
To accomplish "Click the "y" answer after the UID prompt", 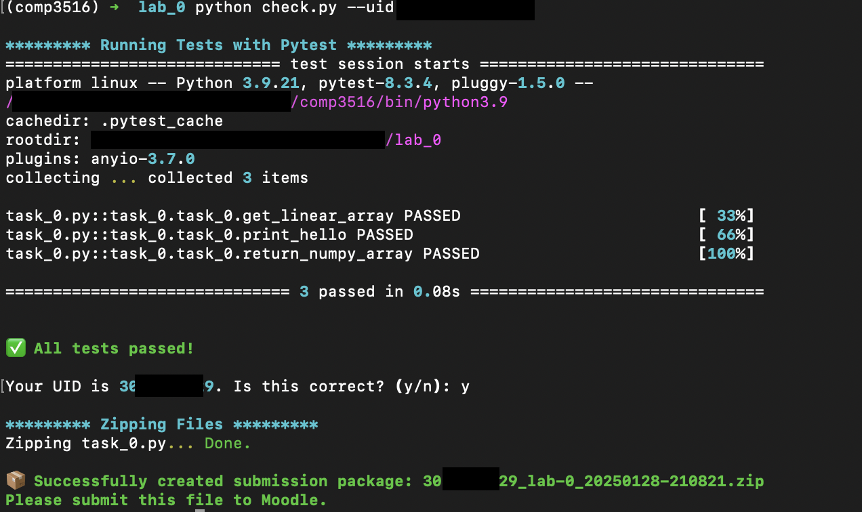I will (x=465, y=387).
